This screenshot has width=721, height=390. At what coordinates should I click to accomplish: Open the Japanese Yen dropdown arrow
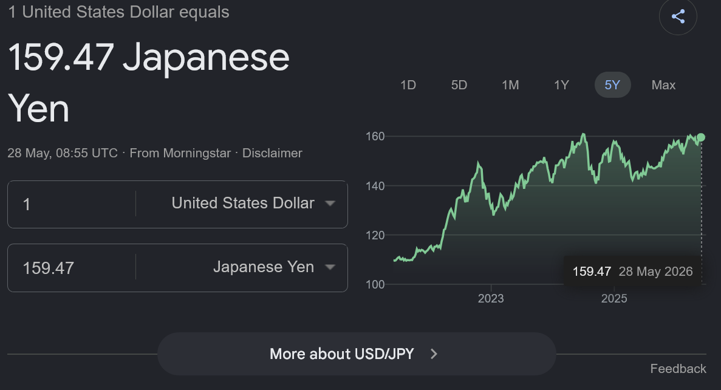tap(330, 267)
